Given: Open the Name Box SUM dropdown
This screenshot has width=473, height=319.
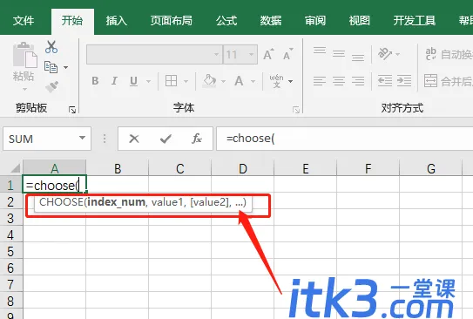Looking at the screenshot, I should click(x=82, y=138).
